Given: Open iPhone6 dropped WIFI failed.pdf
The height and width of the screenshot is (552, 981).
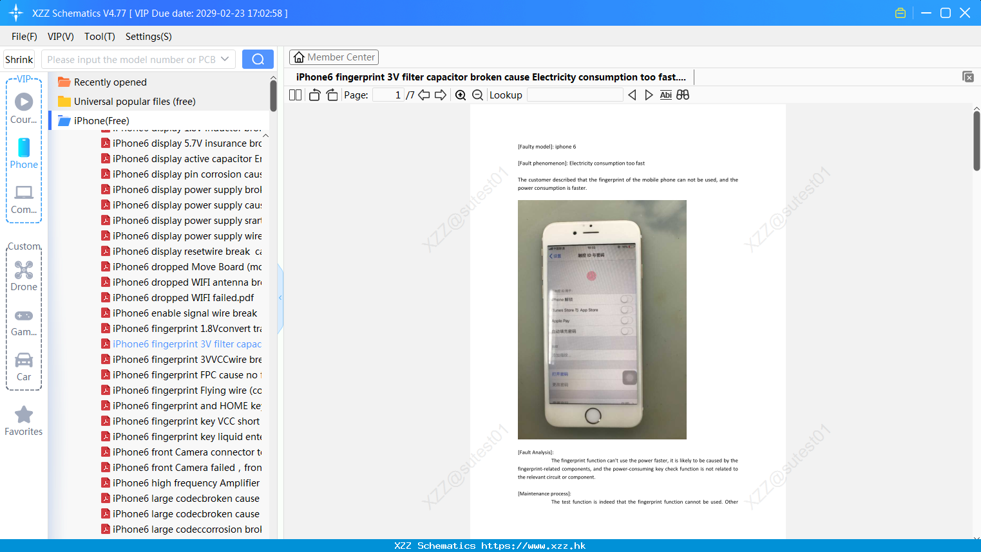Looking at the screenshot, I should [x=178, y=298].
